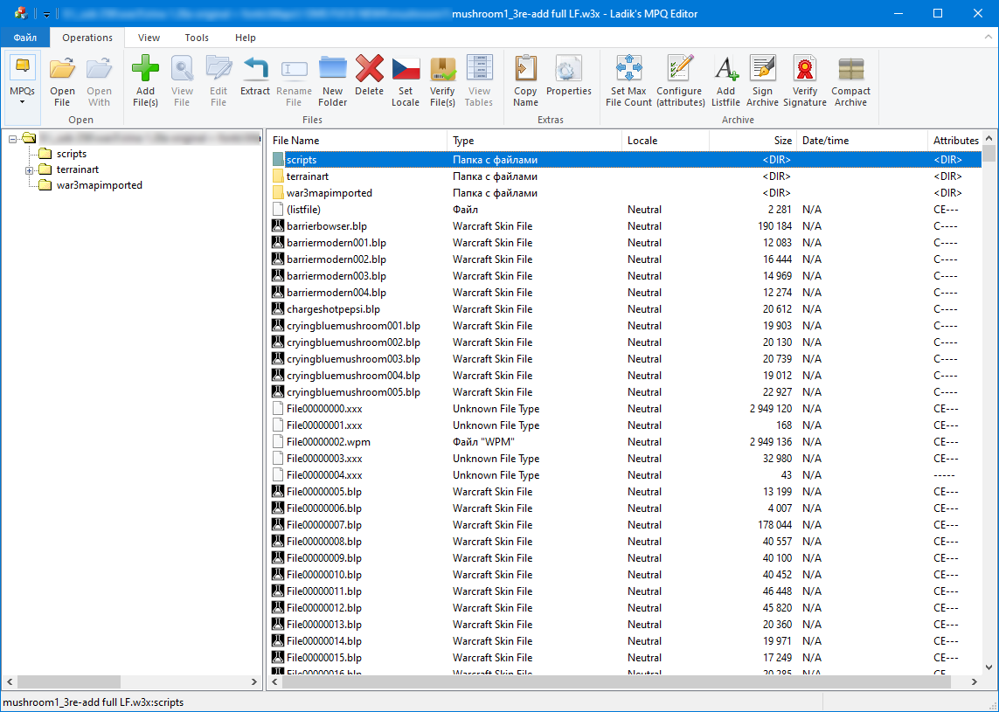Switch to the Tools ribbon tab
Viewport: 999px width, 712px height.
(197, 38)
